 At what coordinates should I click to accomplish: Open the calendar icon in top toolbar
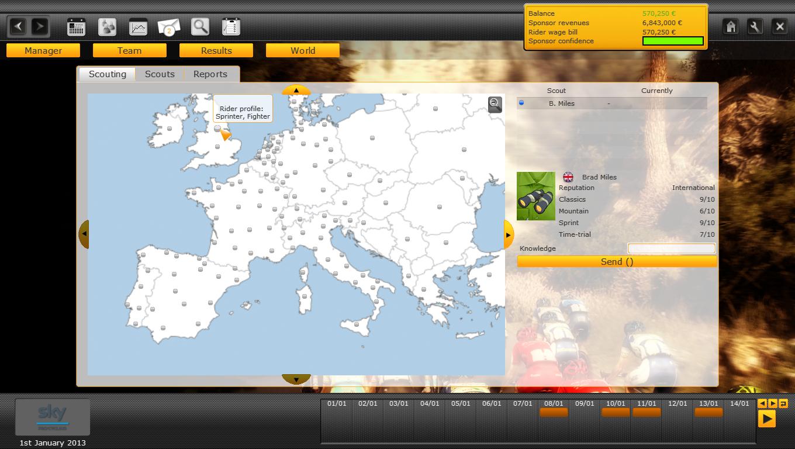(76, 27)
